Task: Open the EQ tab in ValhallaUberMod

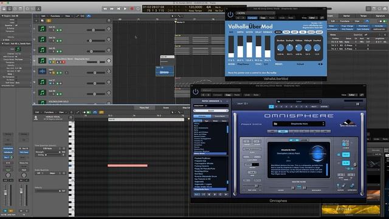Action: click(x=303, y=32)
